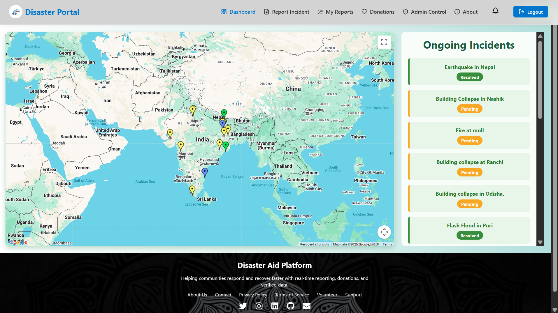Screen dimensions: 558x313
Task: Open Building collapse in Odisha incident
Action: 469,198
